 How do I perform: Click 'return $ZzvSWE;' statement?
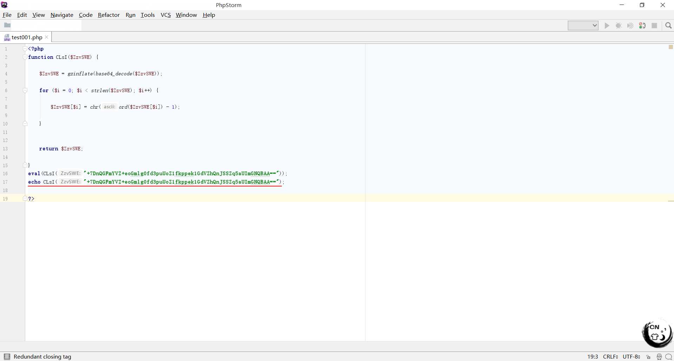pyautogui.click(x=61, y=149)
